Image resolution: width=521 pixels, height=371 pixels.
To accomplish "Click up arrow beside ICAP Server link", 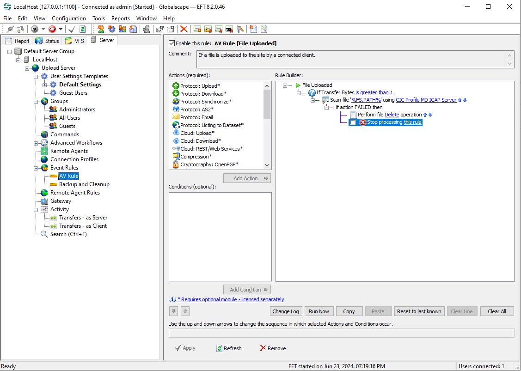I will coord(460,100).
